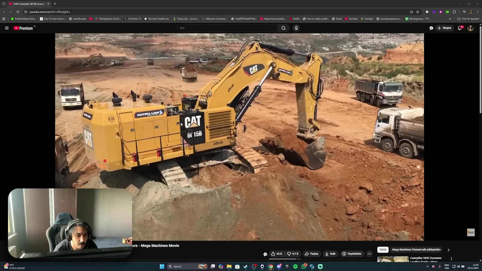482x271 pixels.
Task: Click the Windows taskbar Search box
Action: 188,266
